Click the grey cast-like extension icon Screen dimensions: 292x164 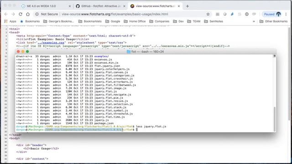(x=254, y=14)
